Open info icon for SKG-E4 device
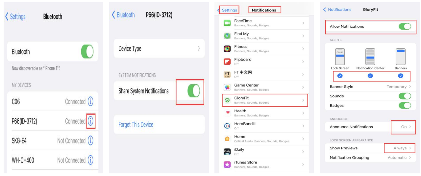 click(90, 141)
